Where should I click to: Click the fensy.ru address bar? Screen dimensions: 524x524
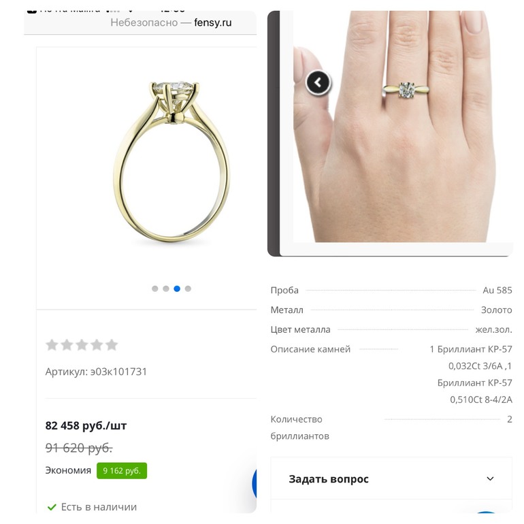pos(171,22)
